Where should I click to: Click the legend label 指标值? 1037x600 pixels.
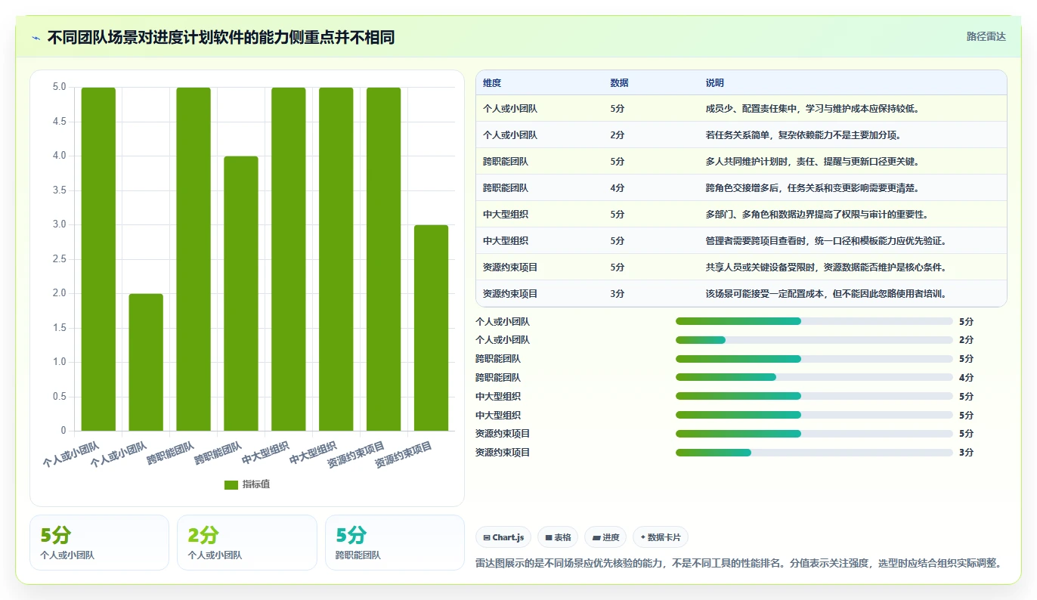coord(255,485)
